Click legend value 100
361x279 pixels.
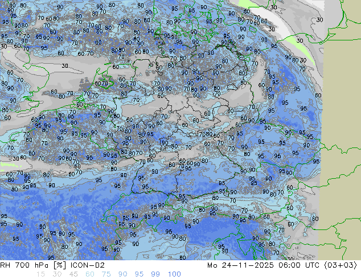174,274
